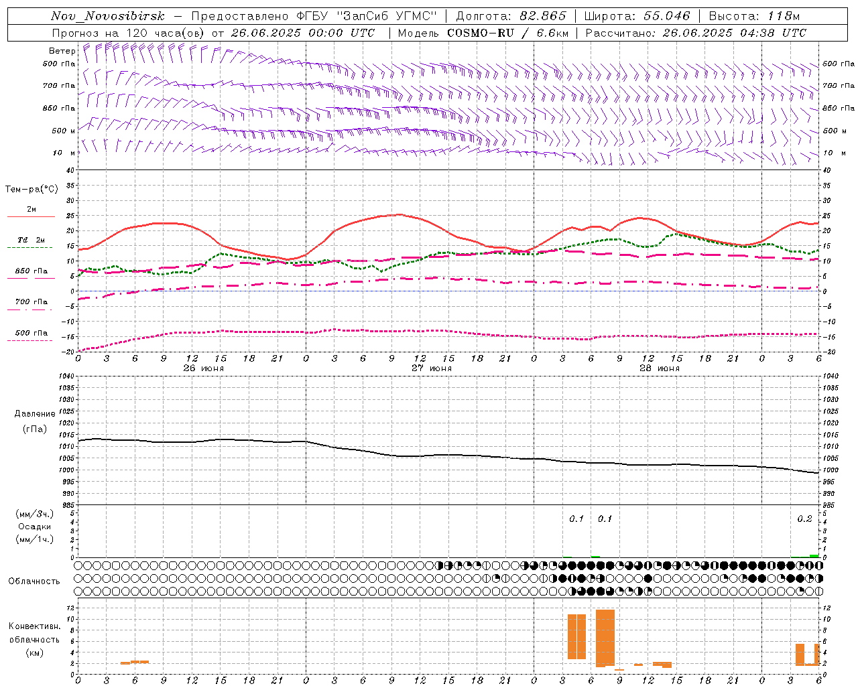Click the Прогноз на 120 часа(ов) text

point(129,33)
